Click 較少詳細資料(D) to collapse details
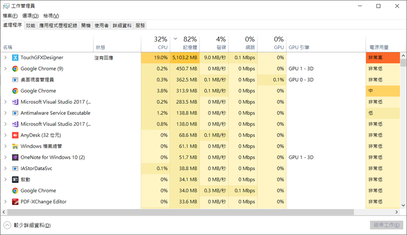407x235 pixels. [x=27, y=225]
